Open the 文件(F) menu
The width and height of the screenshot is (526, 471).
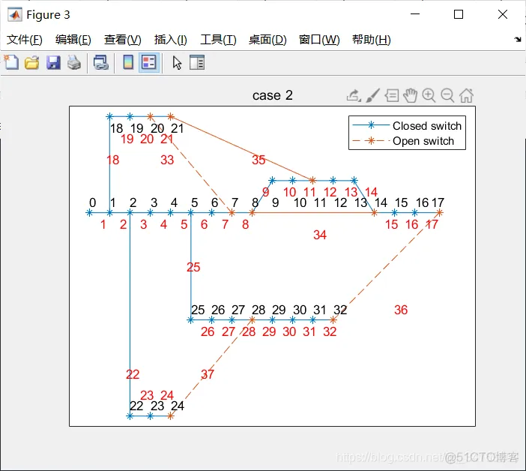tap(25, 40)
